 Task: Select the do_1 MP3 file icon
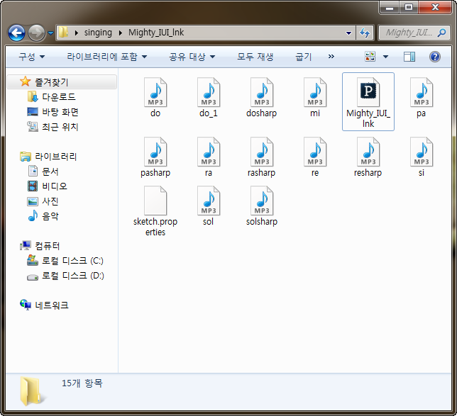click(209, 93)
